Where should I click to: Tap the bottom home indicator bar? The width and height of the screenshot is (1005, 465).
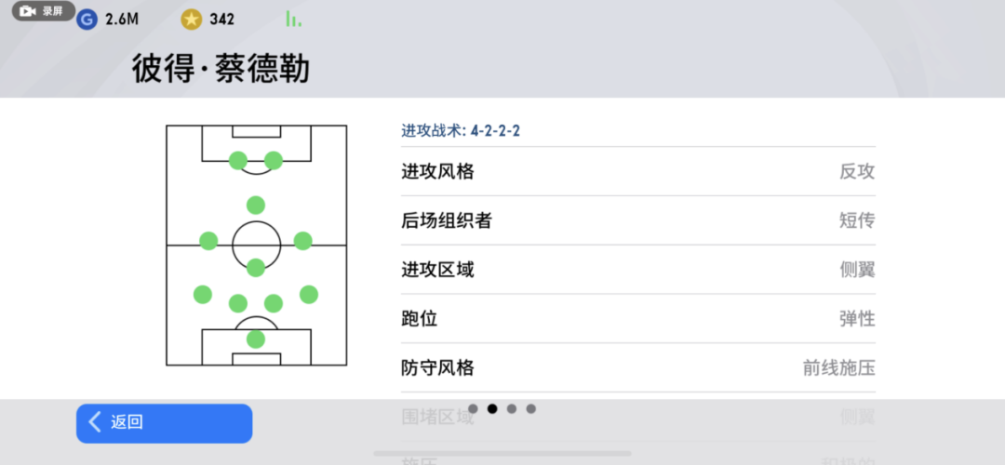pos(502,454)
